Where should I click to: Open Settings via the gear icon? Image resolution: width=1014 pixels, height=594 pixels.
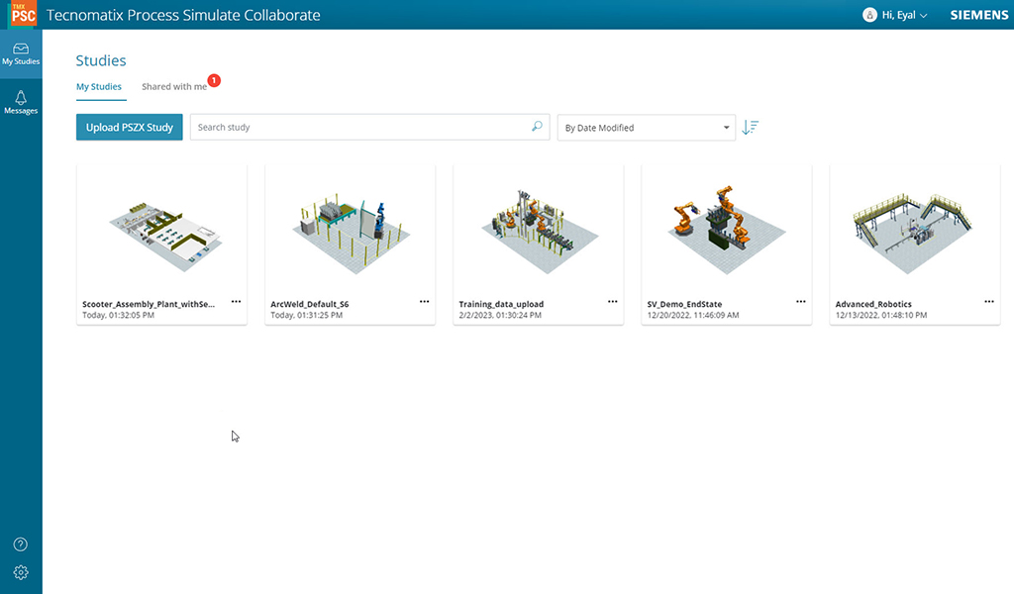[21, 572]
